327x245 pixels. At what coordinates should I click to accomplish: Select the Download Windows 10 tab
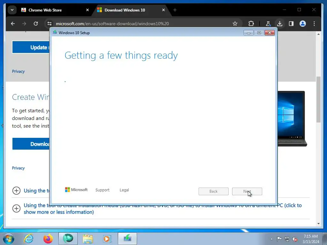(x=131, y=10)
